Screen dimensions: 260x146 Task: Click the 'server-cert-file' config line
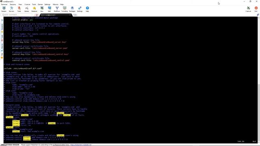[40, 48]
